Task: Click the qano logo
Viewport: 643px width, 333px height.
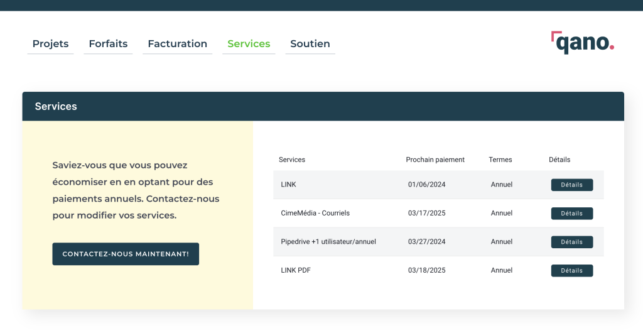Action: 582,42
